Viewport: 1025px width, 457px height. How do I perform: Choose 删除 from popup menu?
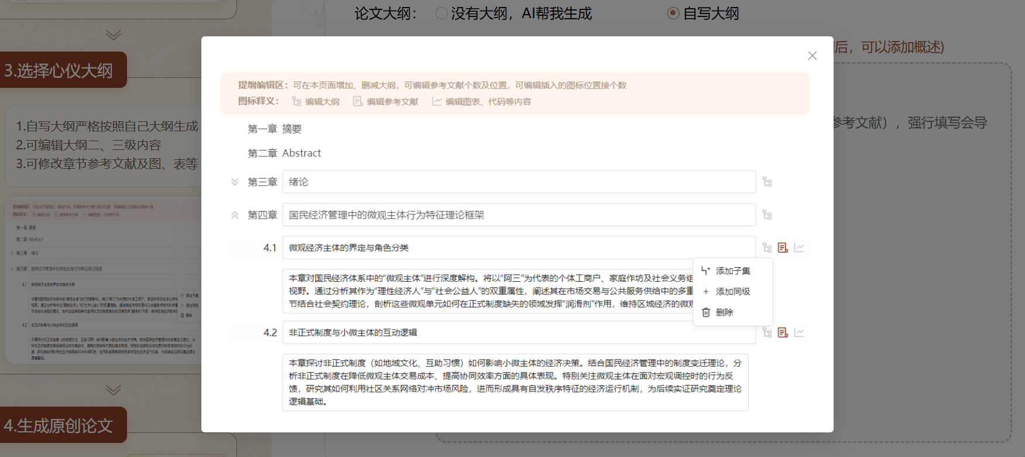(x=732, y=312)
